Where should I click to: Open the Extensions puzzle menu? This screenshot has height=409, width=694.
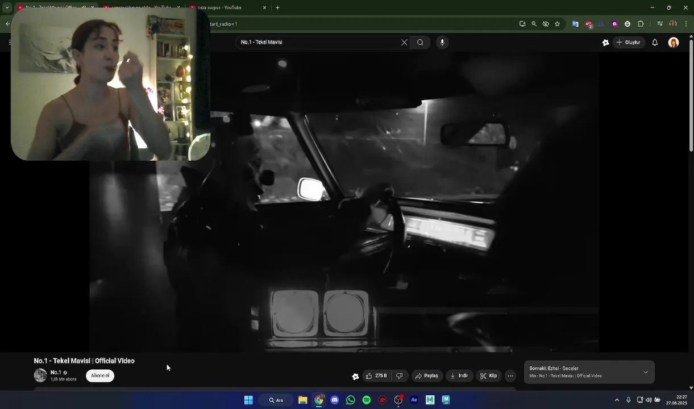641,24
